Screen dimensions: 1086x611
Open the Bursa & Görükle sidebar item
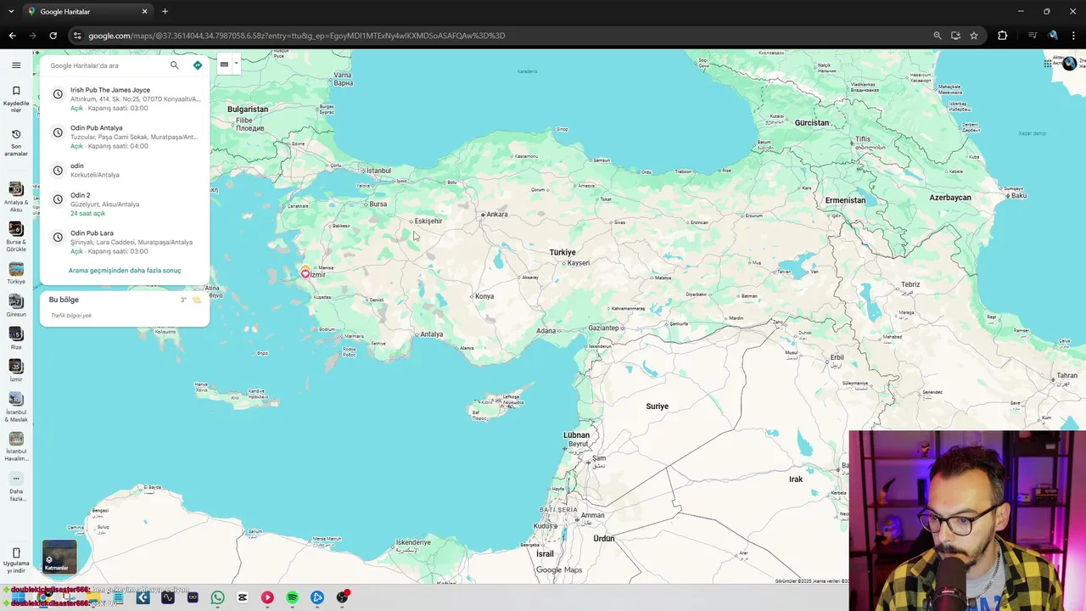pos(16,236)
